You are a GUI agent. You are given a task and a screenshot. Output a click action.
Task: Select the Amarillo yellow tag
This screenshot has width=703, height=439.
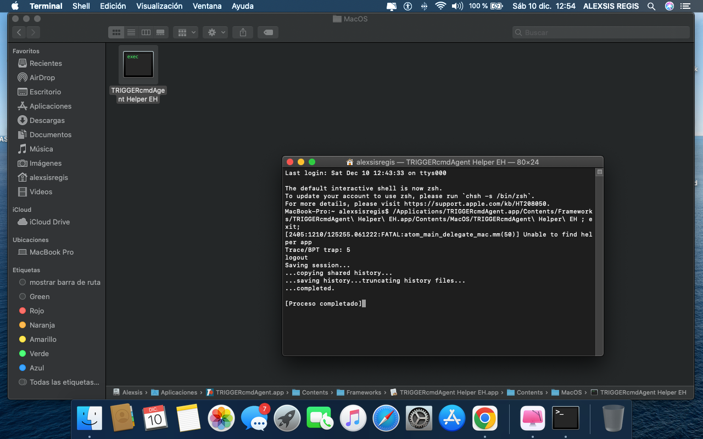(x=43, y=339)
